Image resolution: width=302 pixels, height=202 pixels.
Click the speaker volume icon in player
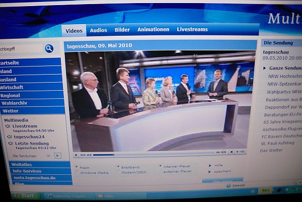click(237, 152)
